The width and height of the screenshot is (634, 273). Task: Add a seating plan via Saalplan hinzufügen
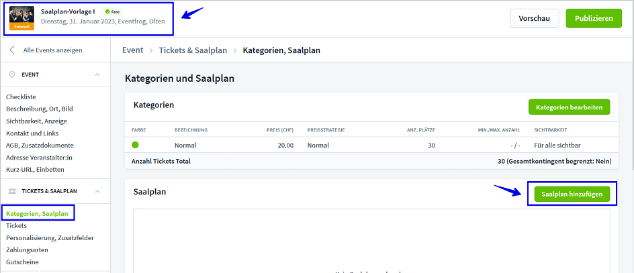(569, 194)
